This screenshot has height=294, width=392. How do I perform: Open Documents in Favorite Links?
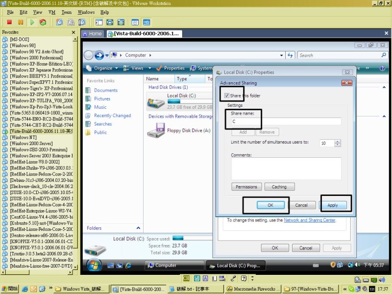tap(105, 90)
